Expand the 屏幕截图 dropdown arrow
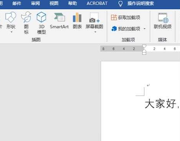The width and height of the screenshot is (180, 141). point(95,32)
